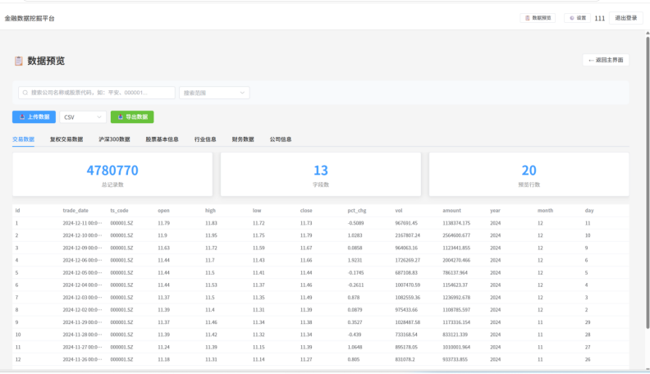Focus the company name search field
Viewport: 650px width, 374px height.
(97, 93)
